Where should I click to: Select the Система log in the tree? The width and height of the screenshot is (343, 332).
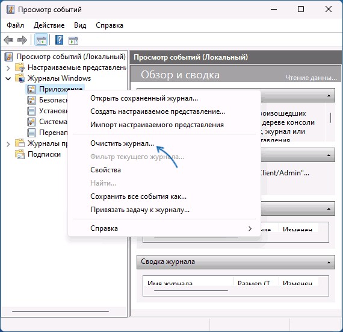click(x=53, y=122)
